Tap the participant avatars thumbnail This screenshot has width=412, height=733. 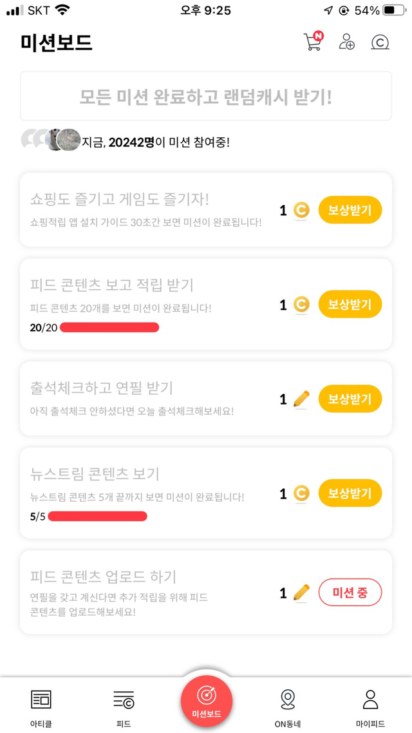pos(51,139)
